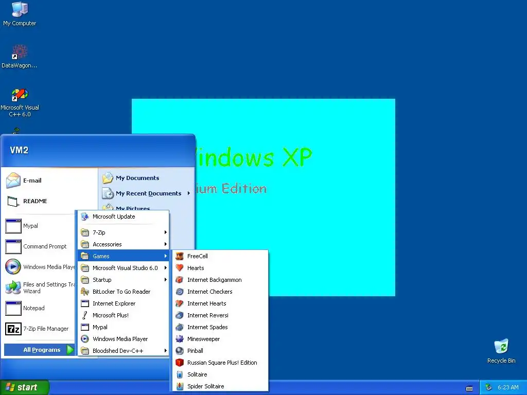Expand the Startup submenu arrow

pos(165,280)
